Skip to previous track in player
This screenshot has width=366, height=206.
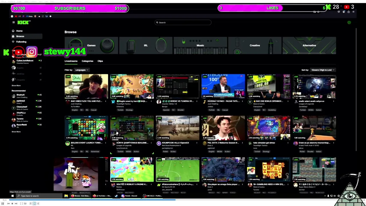coord(8,203)
